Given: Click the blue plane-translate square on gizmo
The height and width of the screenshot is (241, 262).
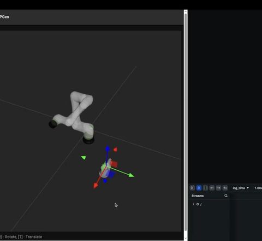Looking at the screenshot, I should tap(111, 174).
